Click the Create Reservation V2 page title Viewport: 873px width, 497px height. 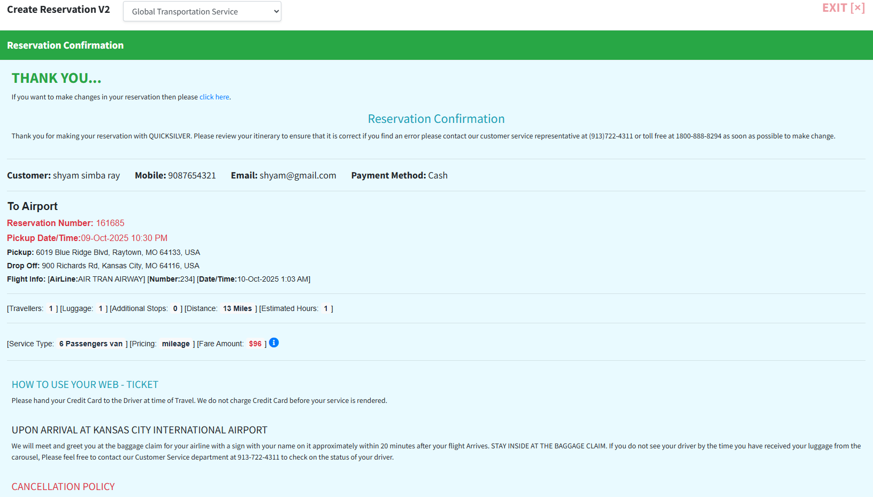pos(58,10)
